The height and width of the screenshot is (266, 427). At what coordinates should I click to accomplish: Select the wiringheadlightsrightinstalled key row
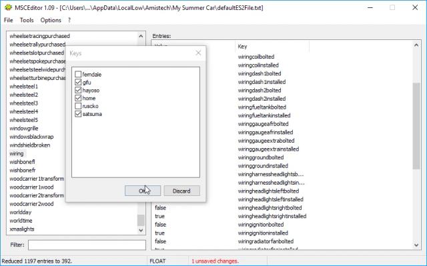coord(272,216)
